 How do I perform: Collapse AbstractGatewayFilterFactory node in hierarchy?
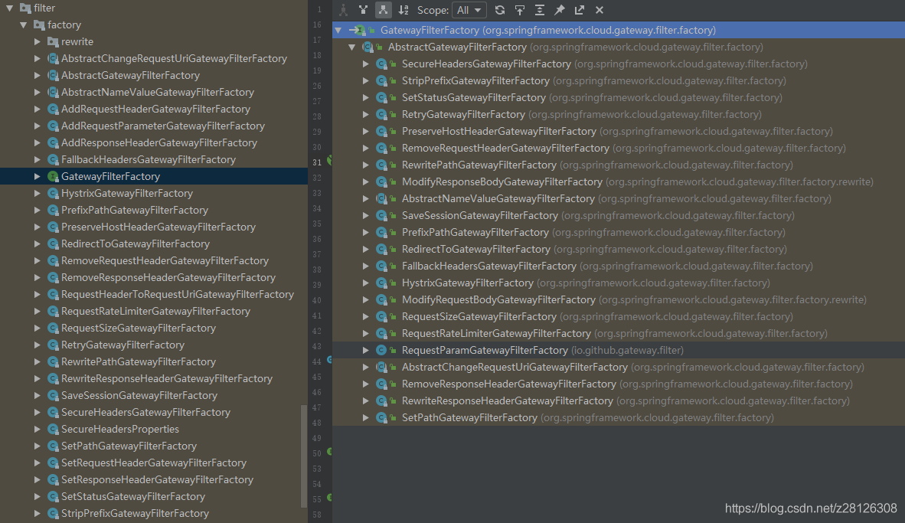(352, 47)
